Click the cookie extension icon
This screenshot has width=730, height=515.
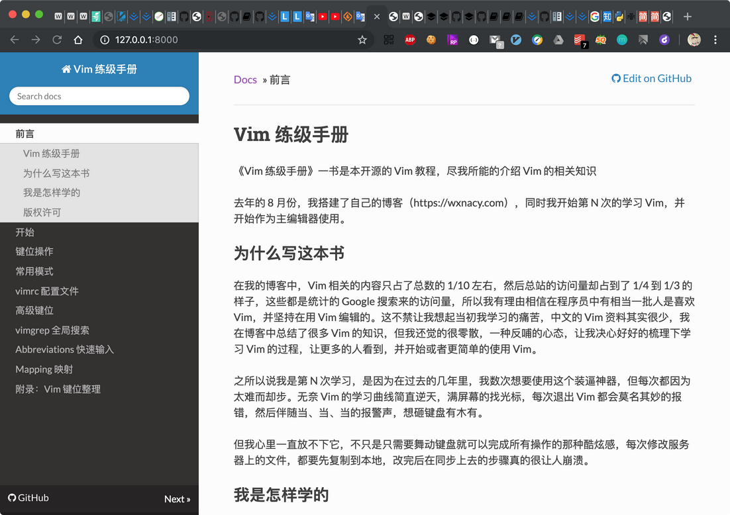(431, 40)
